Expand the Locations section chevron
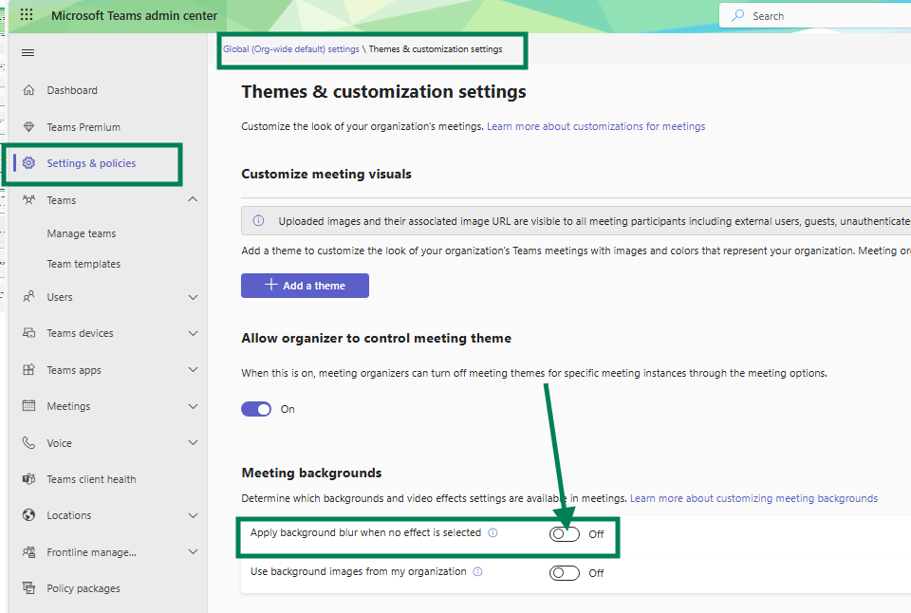This screenshot has height=613, width=911. pos(193,515)
